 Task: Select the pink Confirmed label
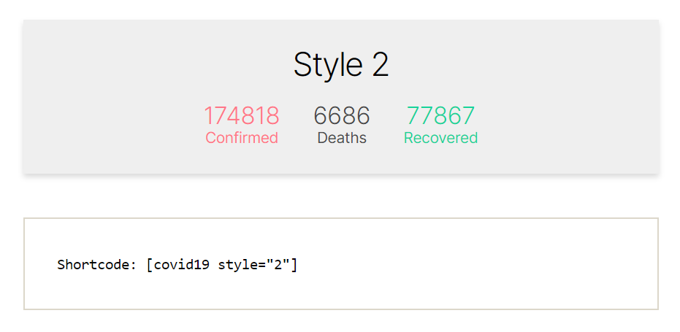[x=241, y=138]
